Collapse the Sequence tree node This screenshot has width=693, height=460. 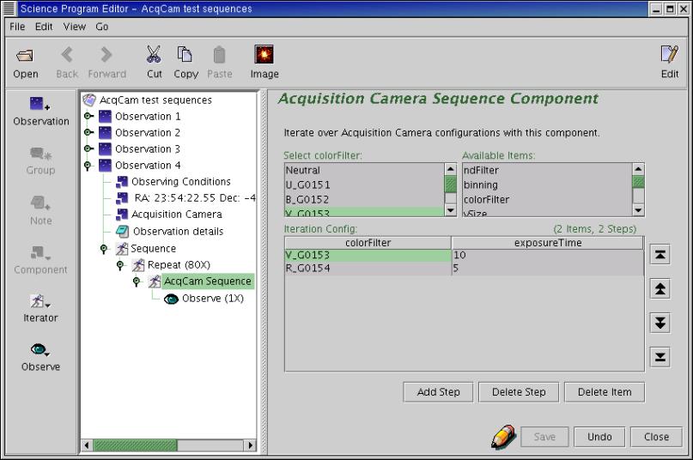104,249
